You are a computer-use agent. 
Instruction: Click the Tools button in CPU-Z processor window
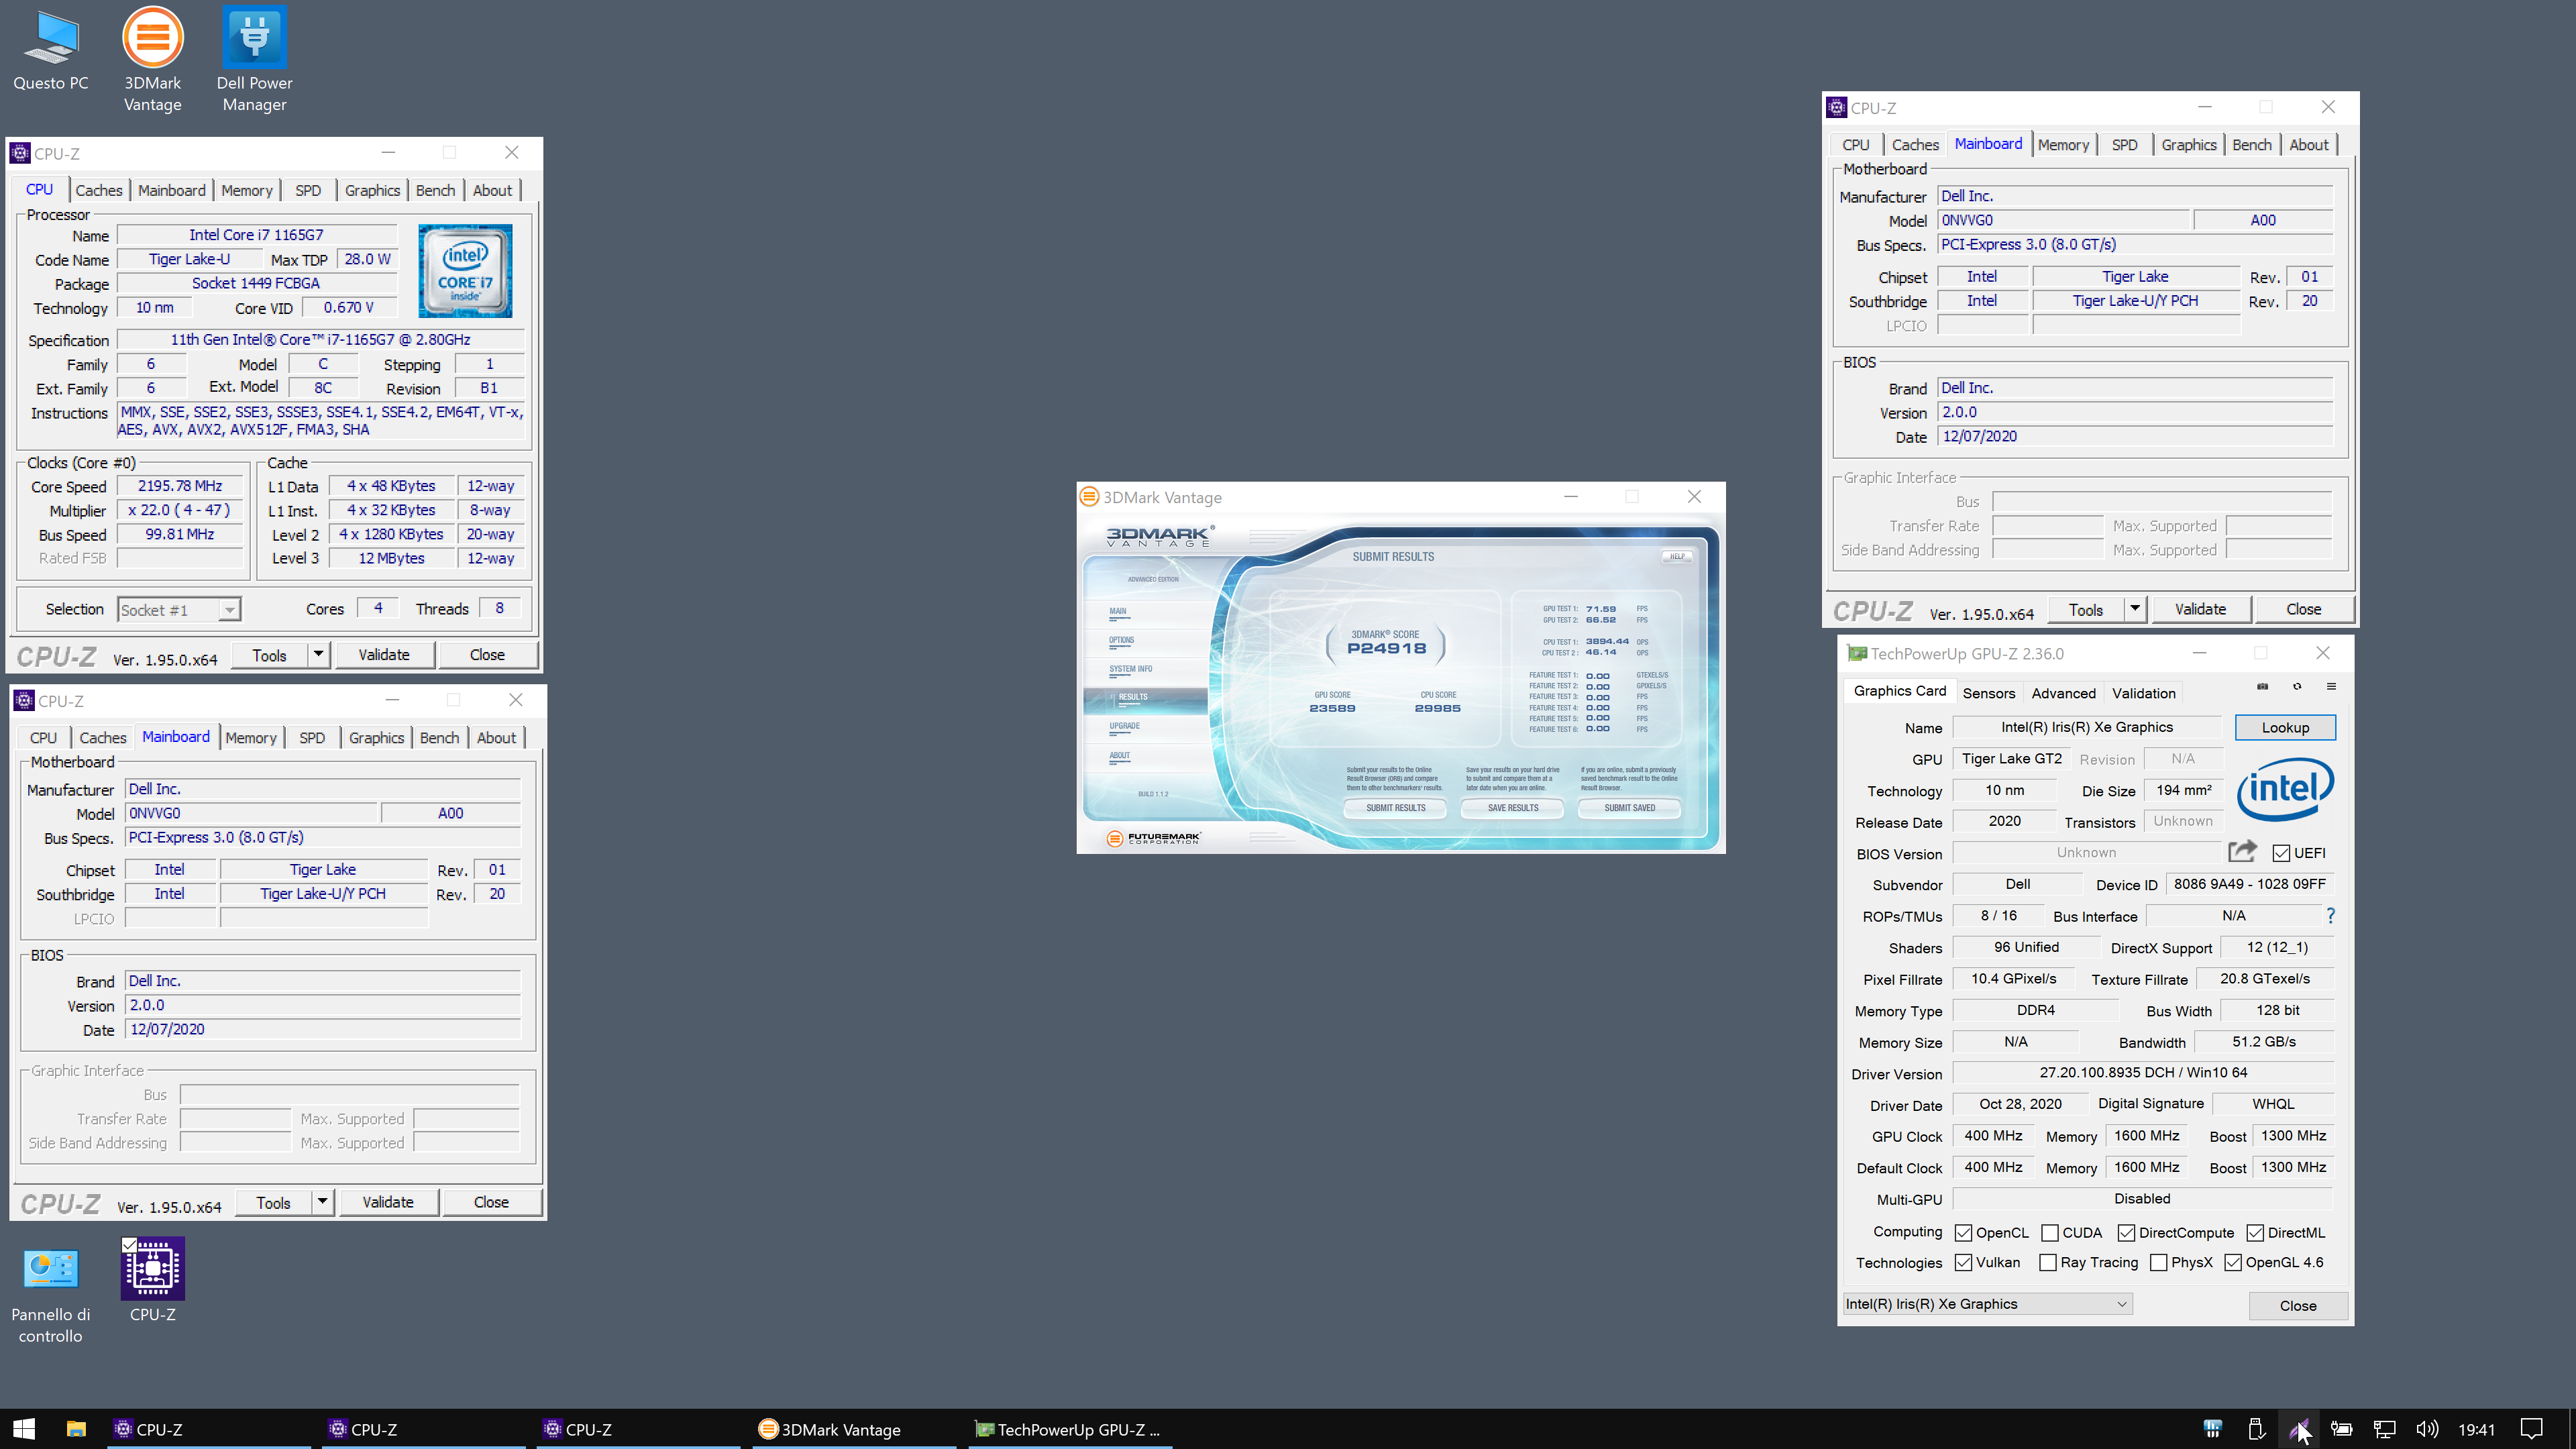(x=269, y=655)
